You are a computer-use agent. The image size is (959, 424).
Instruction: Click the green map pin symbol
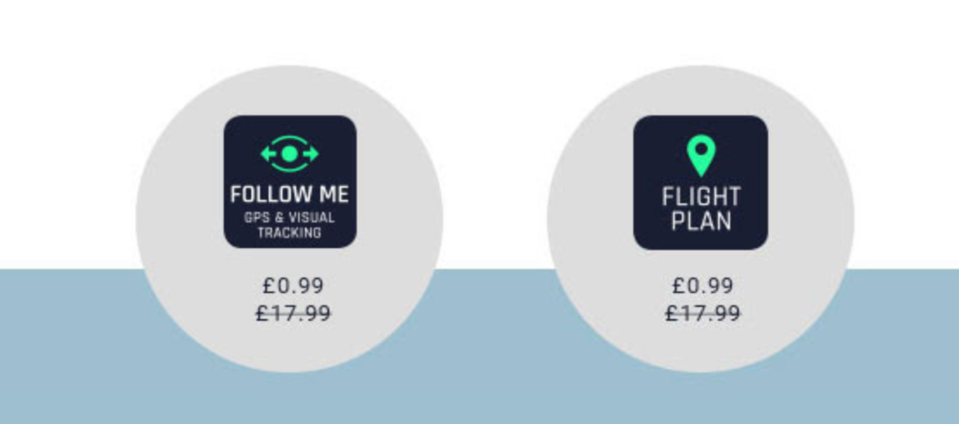coord(701,154)
